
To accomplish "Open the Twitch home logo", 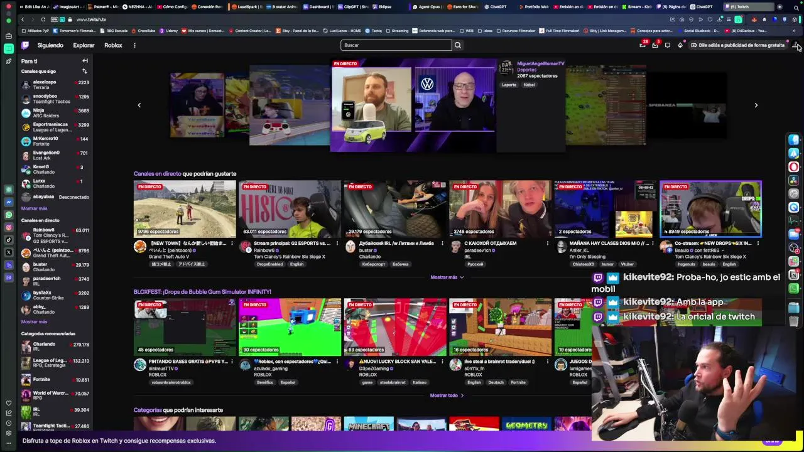I will pyautogui.click(x=25, y=45).
